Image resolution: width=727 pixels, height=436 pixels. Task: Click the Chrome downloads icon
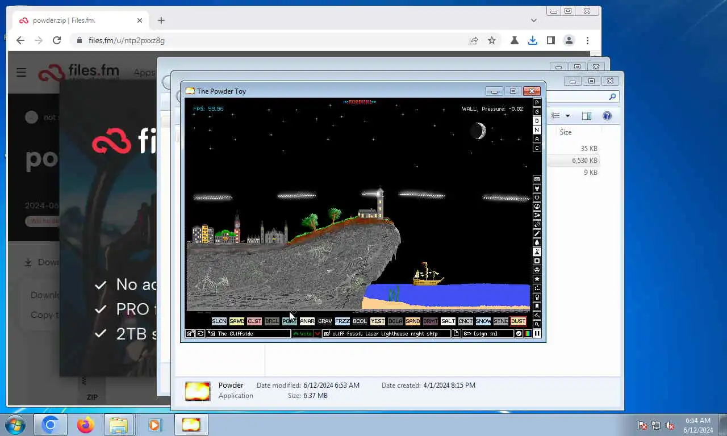pyautogui.click(x=532, y=40)
